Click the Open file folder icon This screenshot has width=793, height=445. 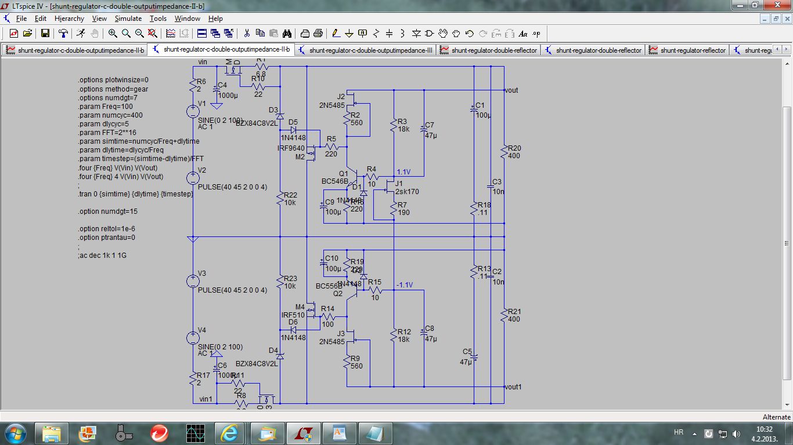(x=27, y=33)
